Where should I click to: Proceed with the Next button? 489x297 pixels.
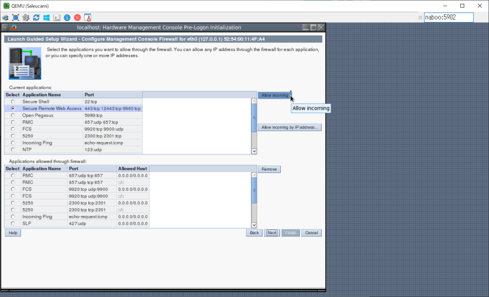point(272,233)
